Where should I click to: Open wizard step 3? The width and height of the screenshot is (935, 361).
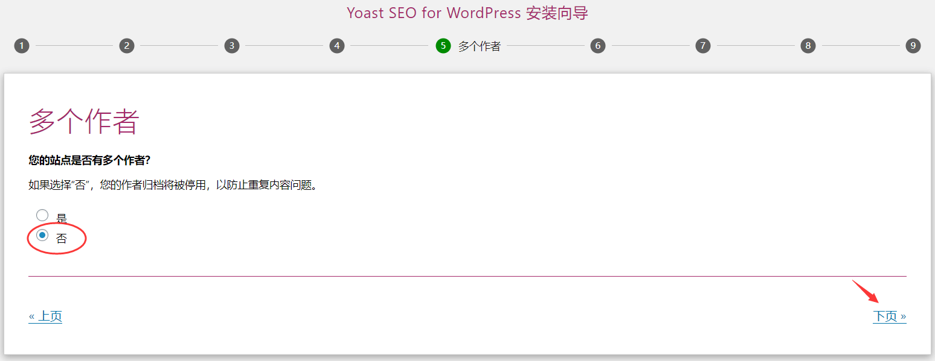(x=232, y=46)
